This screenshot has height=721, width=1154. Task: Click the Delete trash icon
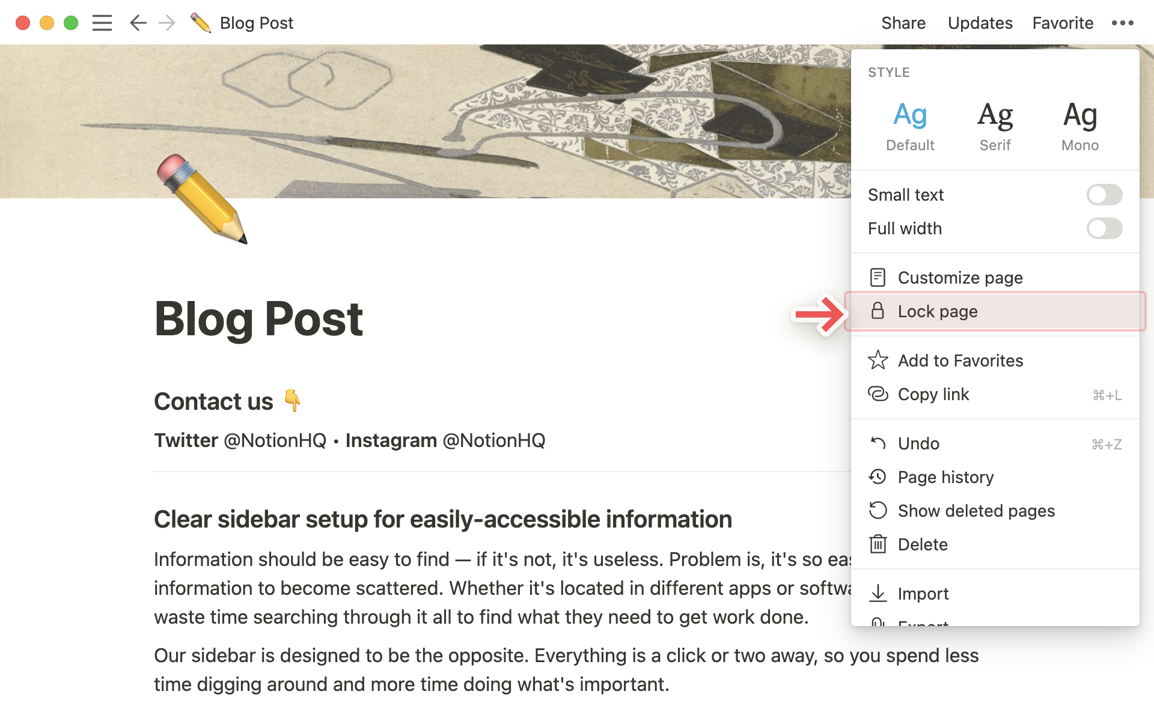point(878,544)
